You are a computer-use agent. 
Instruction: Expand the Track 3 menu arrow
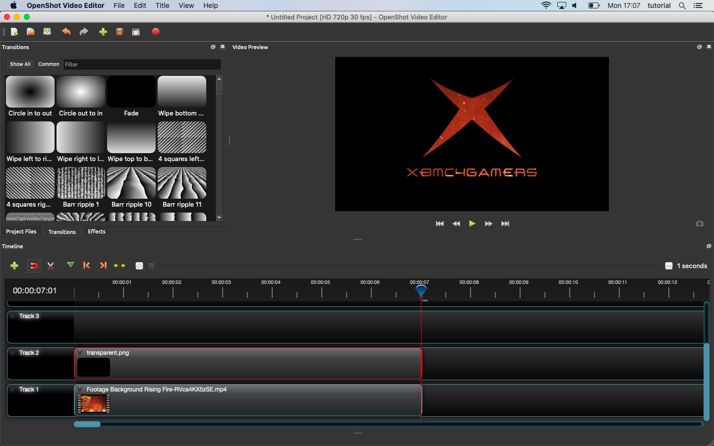pos(13,316)
